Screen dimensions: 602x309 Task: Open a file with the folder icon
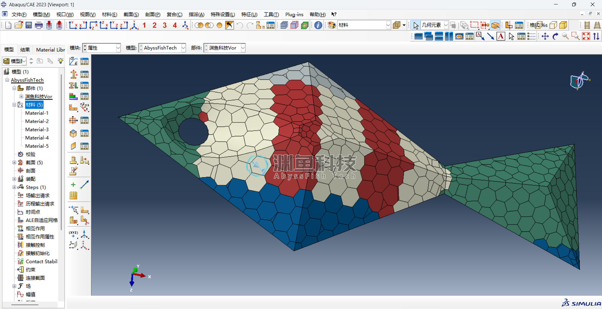click(x=19, y=25)
